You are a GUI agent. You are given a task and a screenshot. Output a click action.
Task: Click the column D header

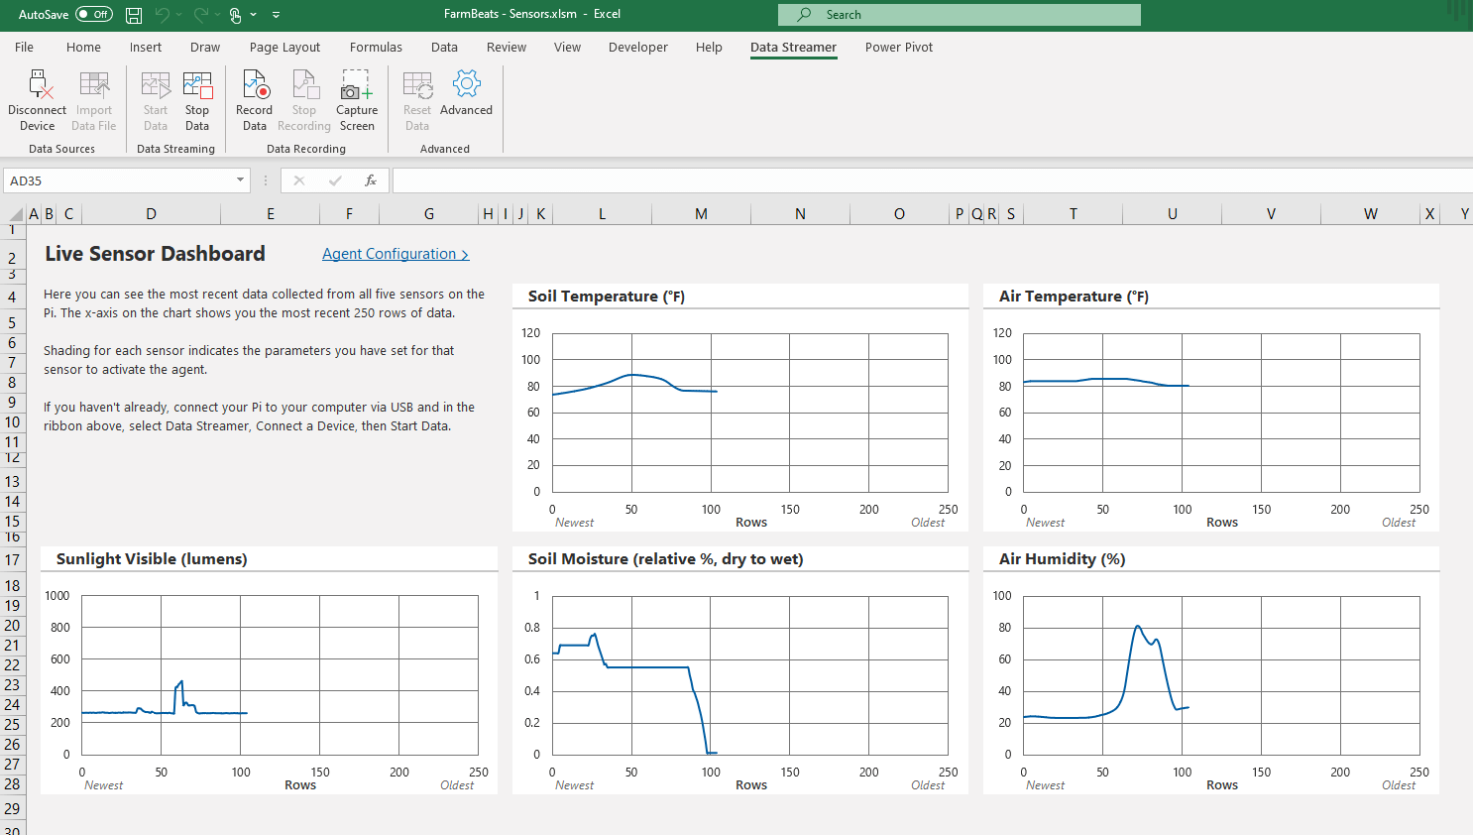pyautogui.click(x=151, y=213)
